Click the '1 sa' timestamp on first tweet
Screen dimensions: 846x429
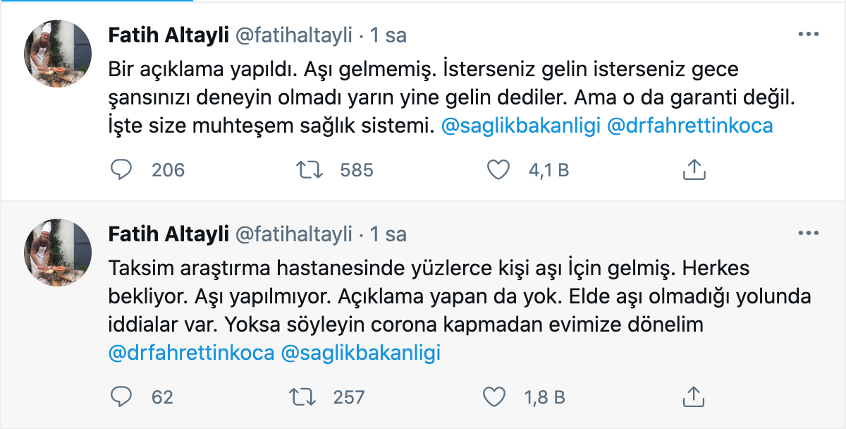coord(388,35)
